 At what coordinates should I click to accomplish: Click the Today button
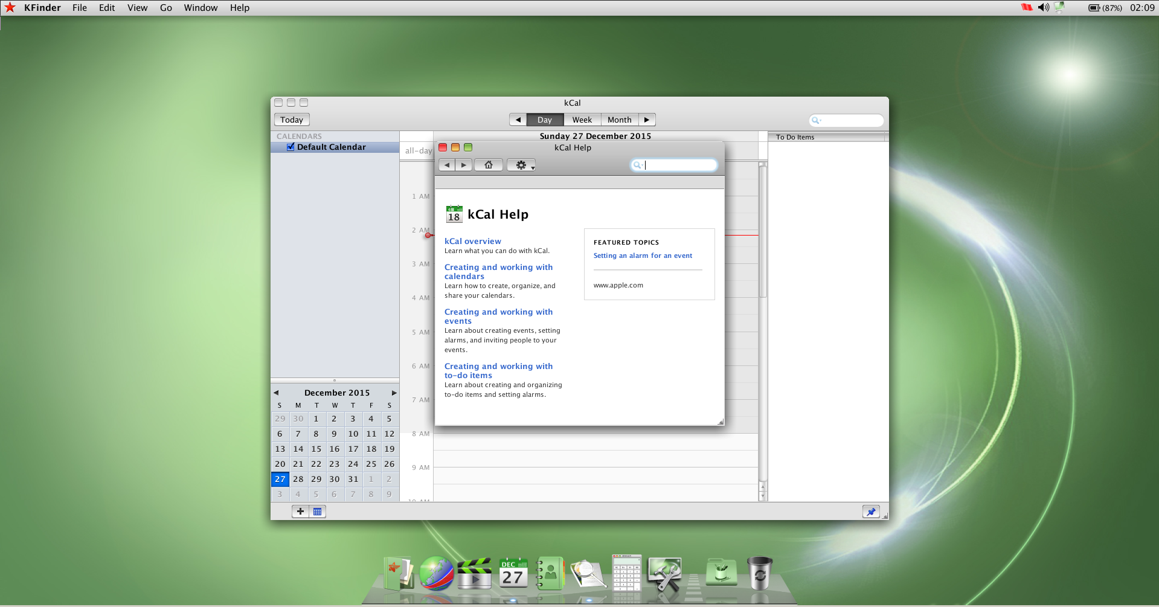tap(292, 120)
